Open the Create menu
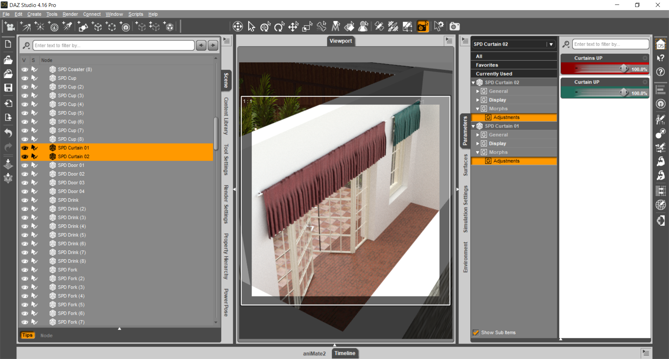 [x=34, y=14]
